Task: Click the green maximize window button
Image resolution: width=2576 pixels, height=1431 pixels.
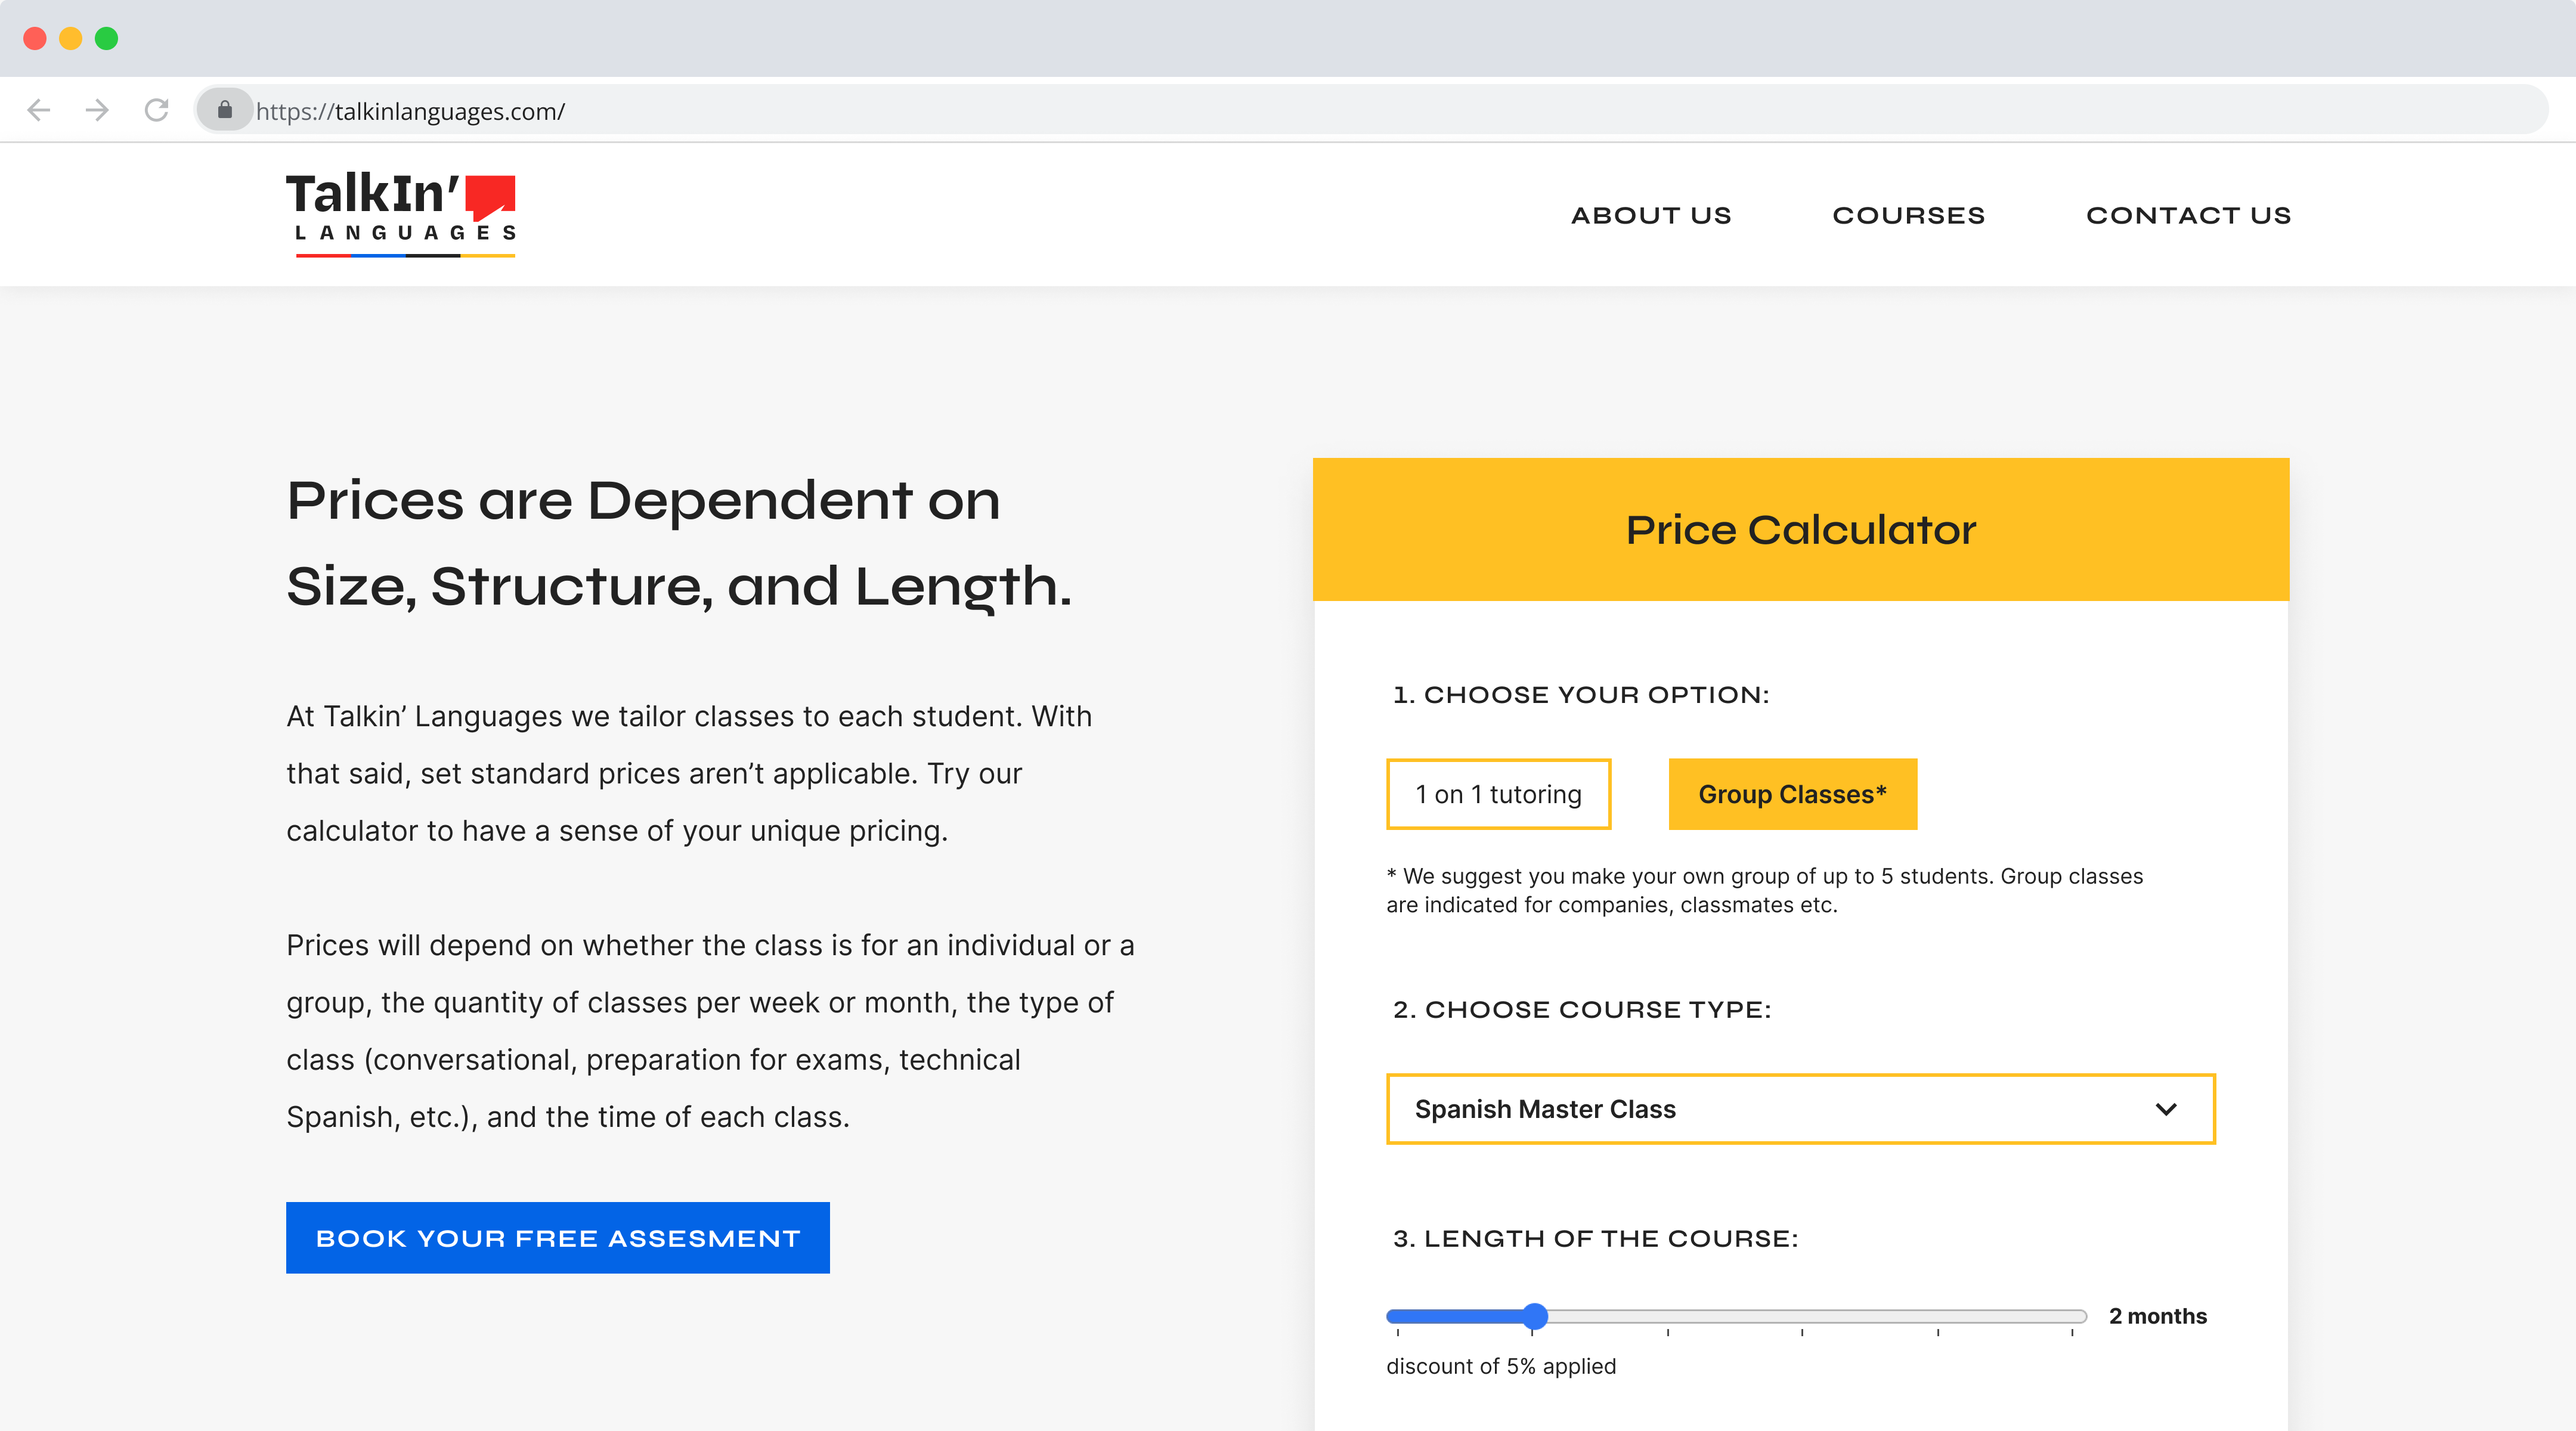Action: point(106,38)
